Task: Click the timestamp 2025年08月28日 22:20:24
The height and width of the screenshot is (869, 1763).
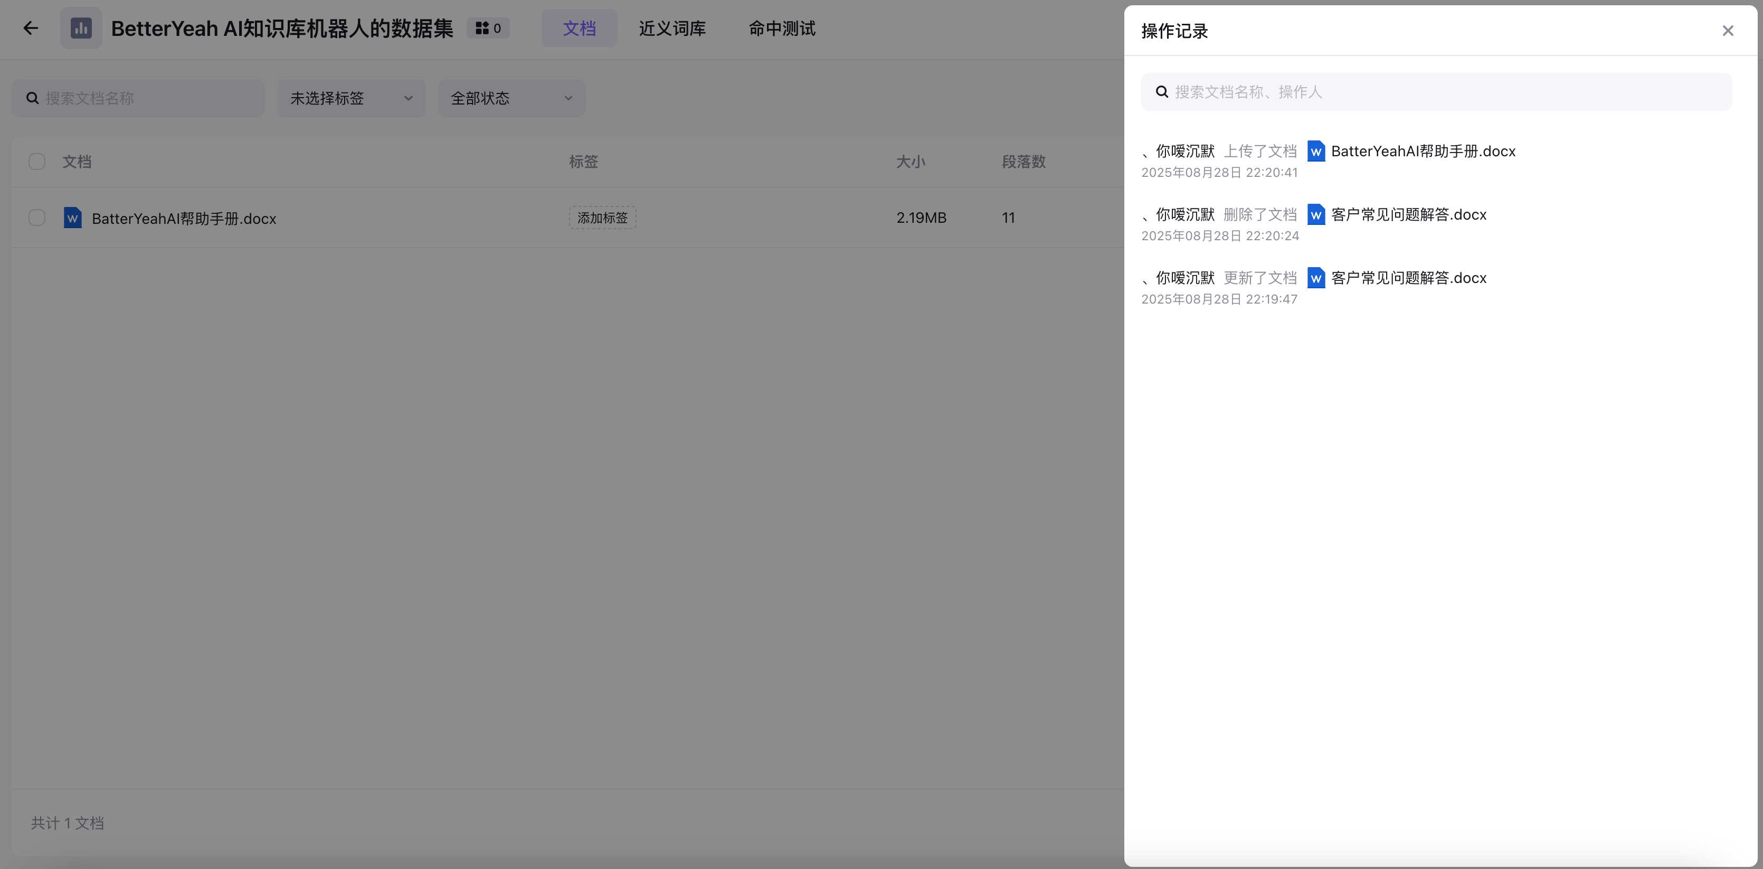Action: [x=1220, y=235]
